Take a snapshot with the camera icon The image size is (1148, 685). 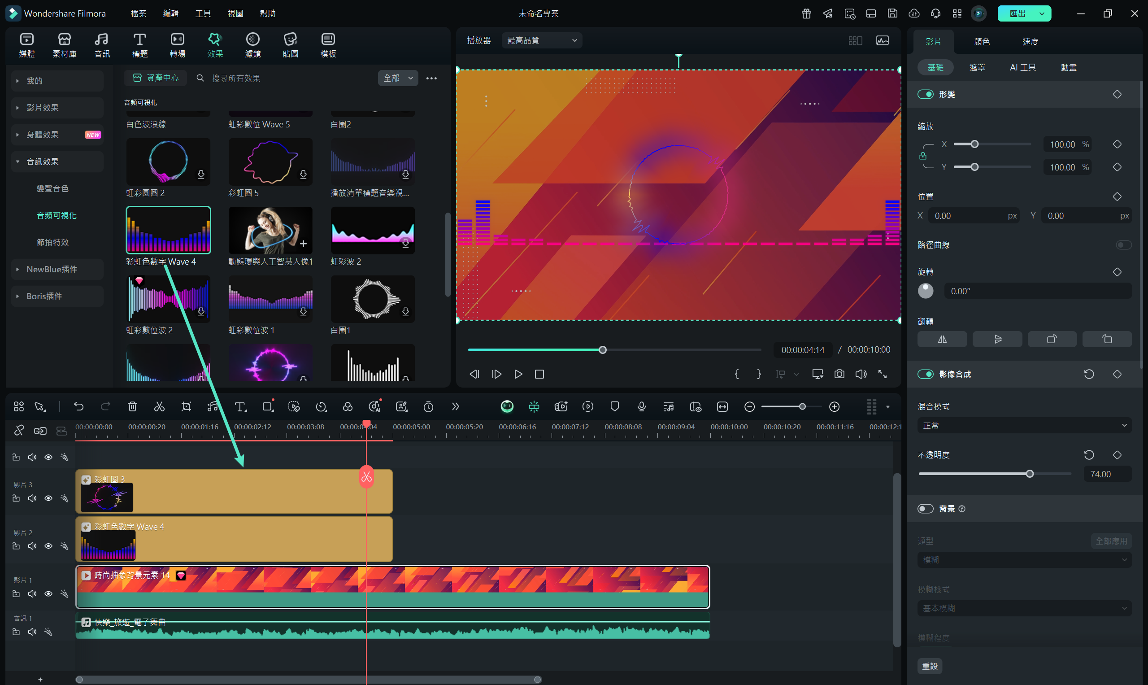click(839, 374)
